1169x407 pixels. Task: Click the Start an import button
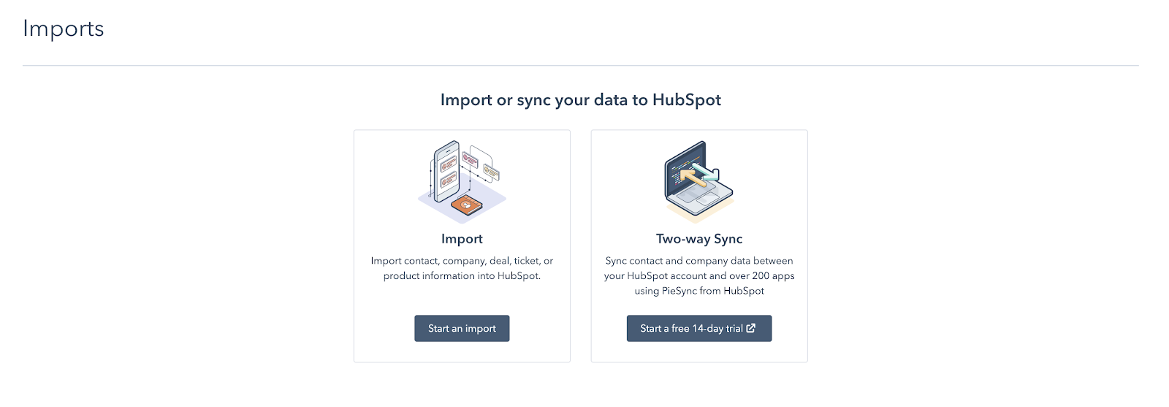click(462, 328)
